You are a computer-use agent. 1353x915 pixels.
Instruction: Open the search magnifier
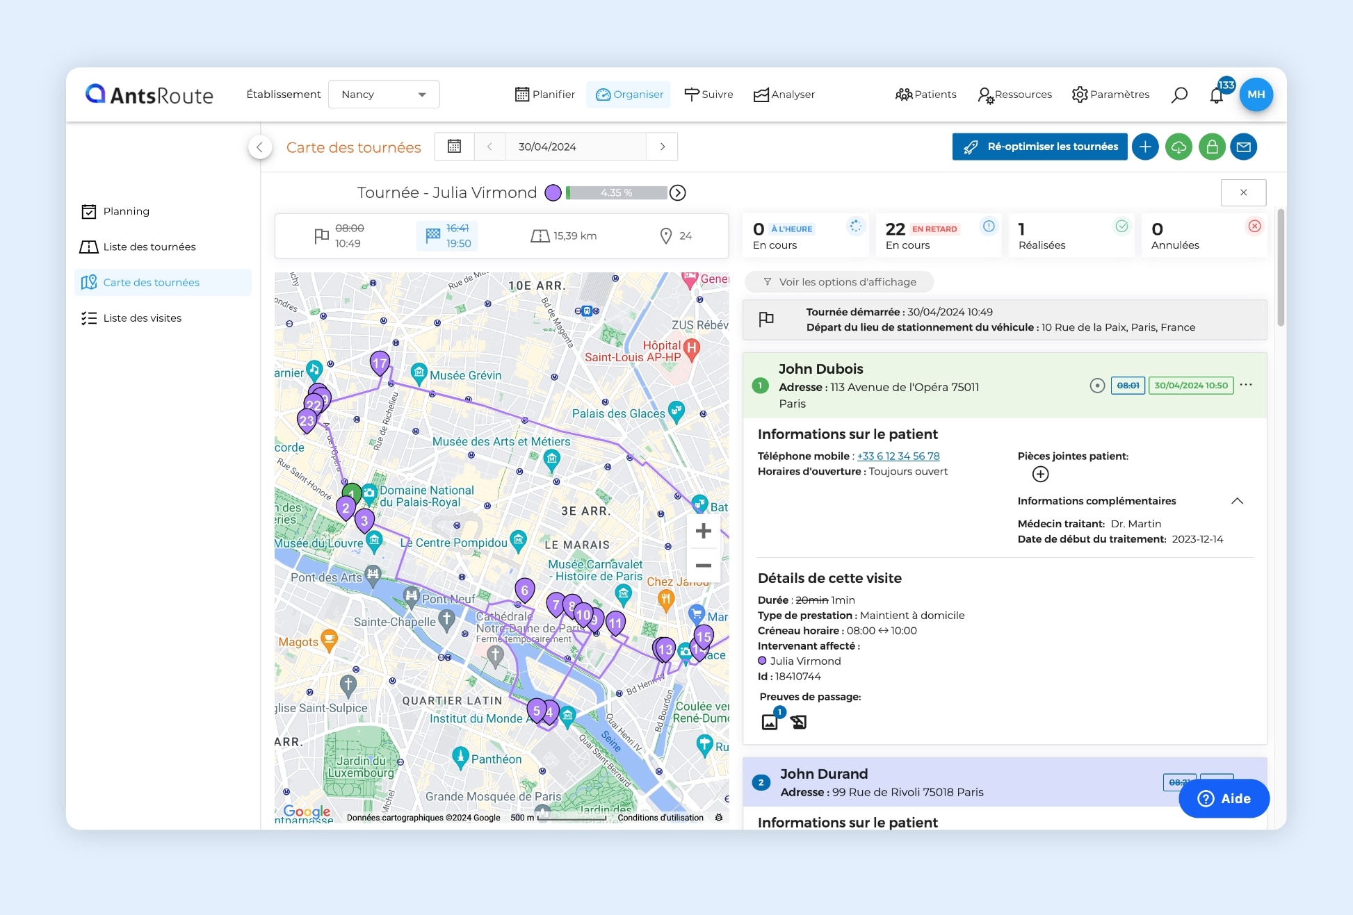1179,94
